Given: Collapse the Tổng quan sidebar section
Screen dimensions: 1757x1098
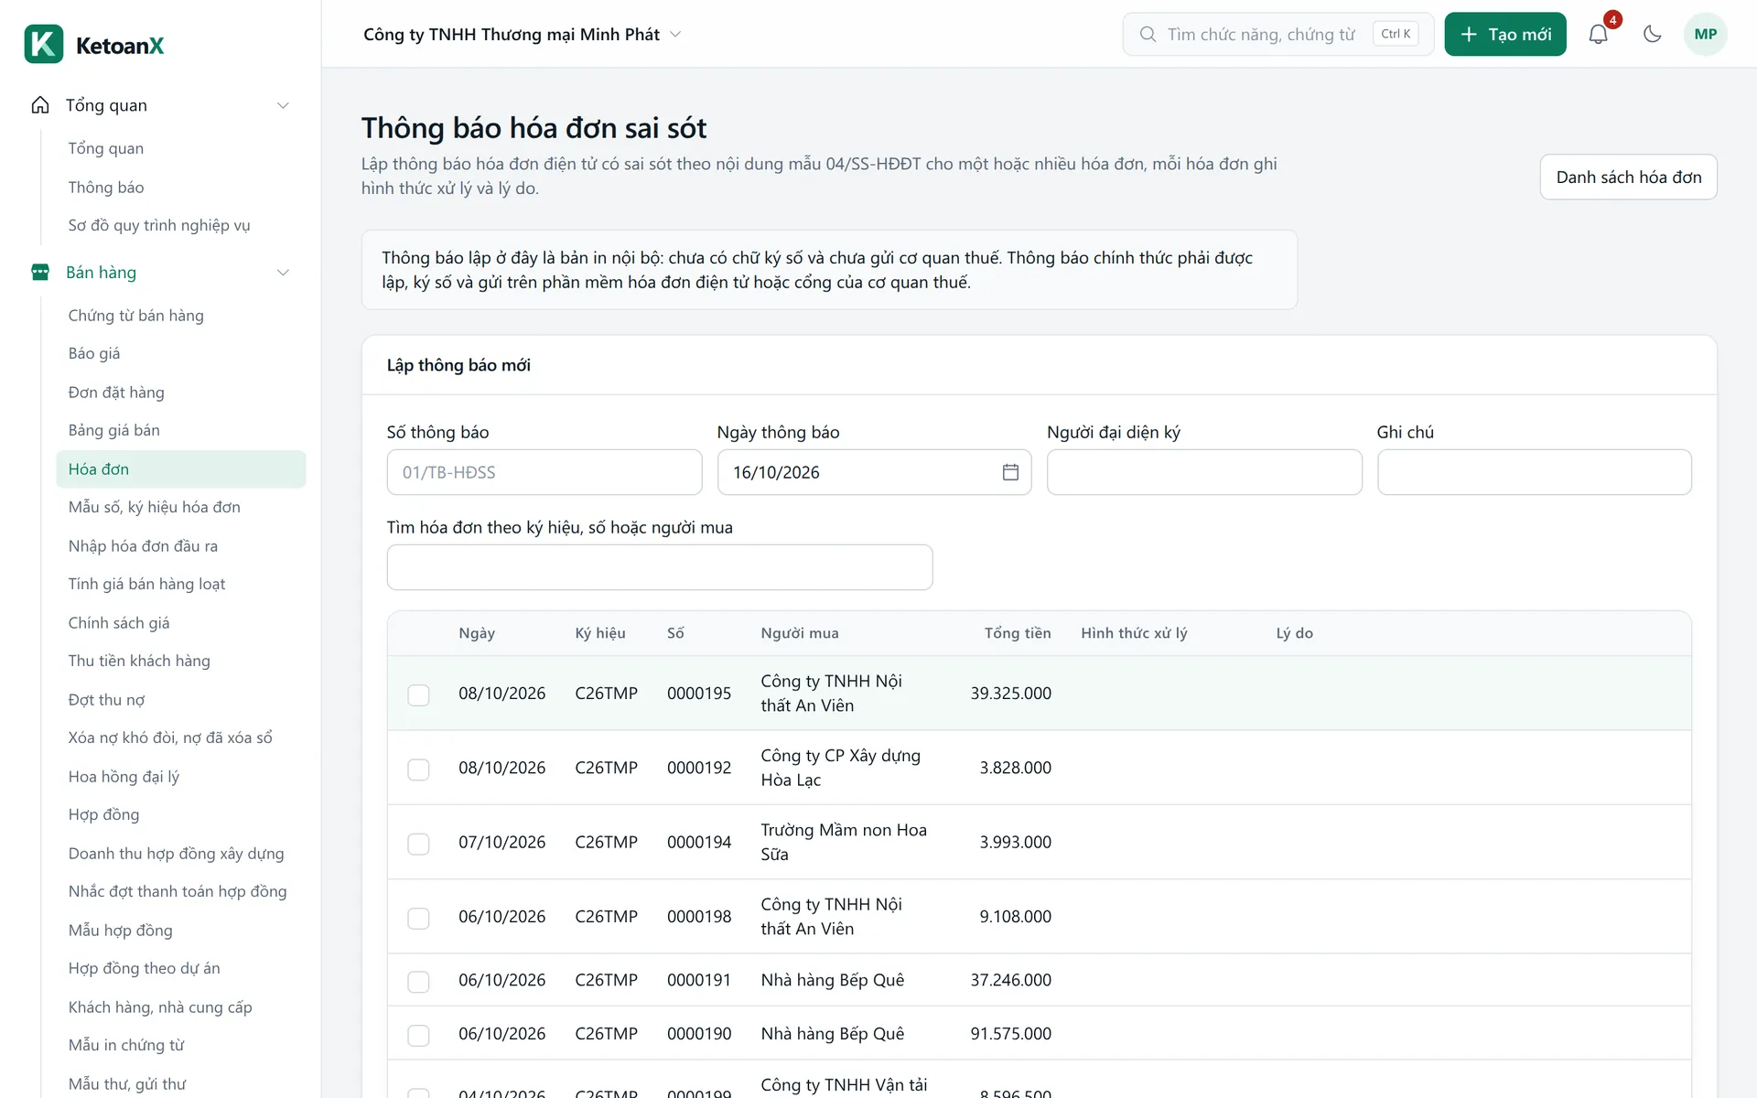Looking at the screenshot, I should point(283,105).
